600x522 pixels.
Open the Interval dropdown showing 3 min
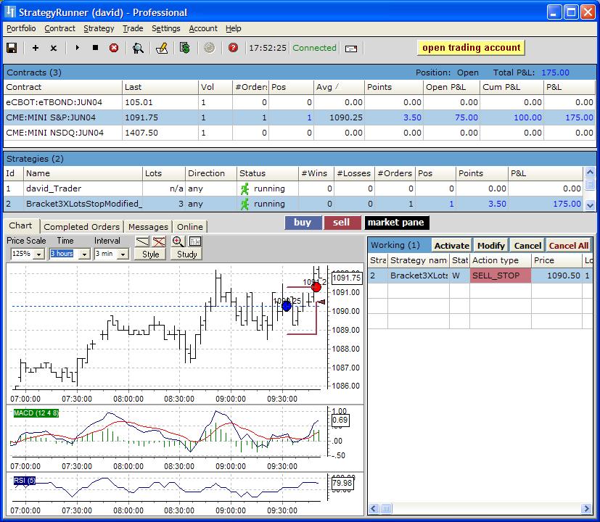123,254
